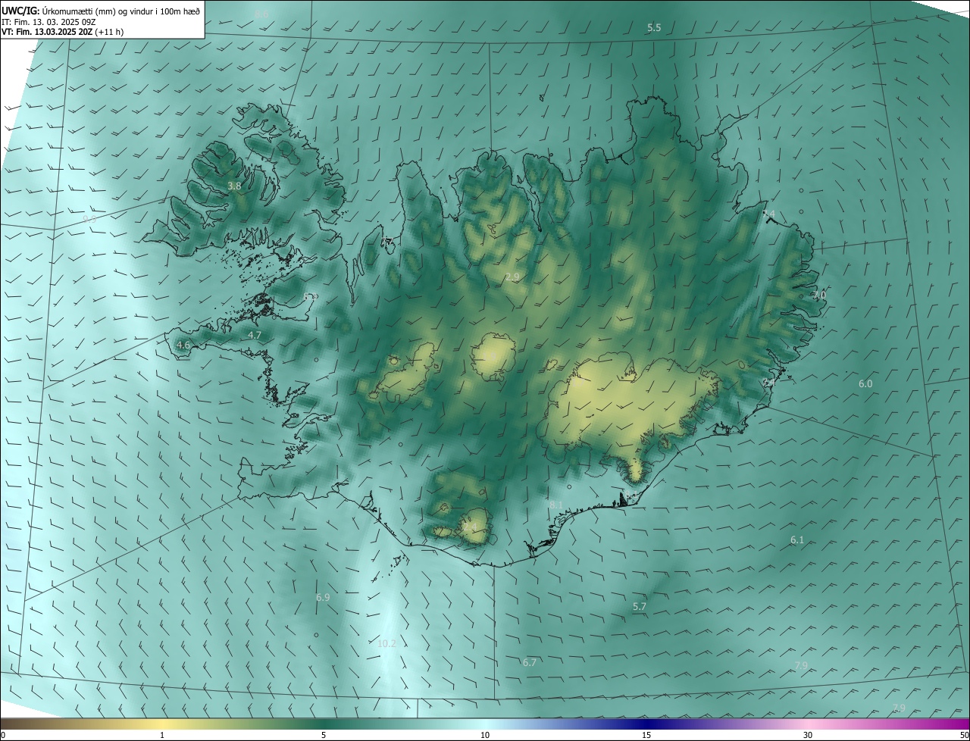970x741 pixels.
Task: Click the yellow legend color above tick 1
Action: (162, 724)
